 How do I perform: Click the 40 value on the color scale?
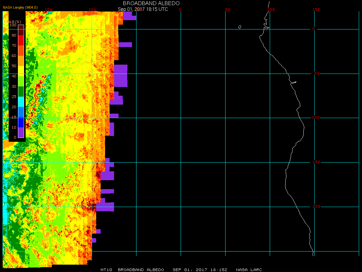[x=14, y=76]
